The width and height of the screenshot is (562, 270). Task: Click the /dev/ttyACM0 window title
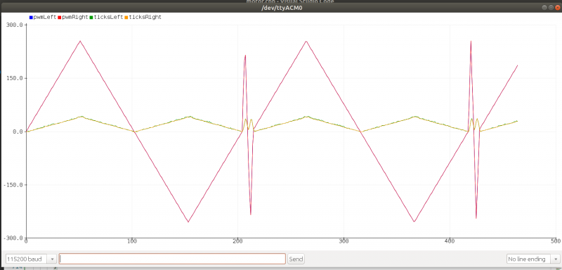tap(282, 8)
